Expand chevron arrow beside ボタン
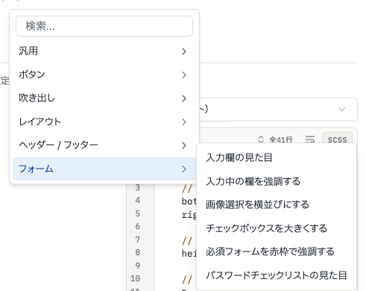The image size is (366, 291). click(x=184, y=75)
